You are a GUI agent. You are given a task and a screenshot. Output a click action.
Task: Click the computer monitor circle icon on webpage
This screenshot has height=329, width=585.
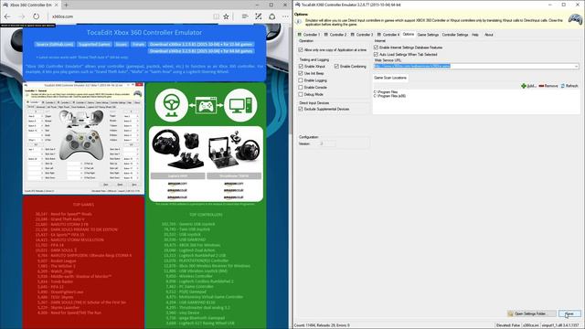(240, 105)
